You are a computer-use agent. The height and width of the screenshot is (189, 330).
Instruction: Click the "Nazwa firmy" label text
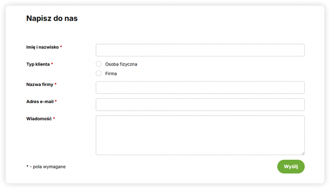[40, 85]
